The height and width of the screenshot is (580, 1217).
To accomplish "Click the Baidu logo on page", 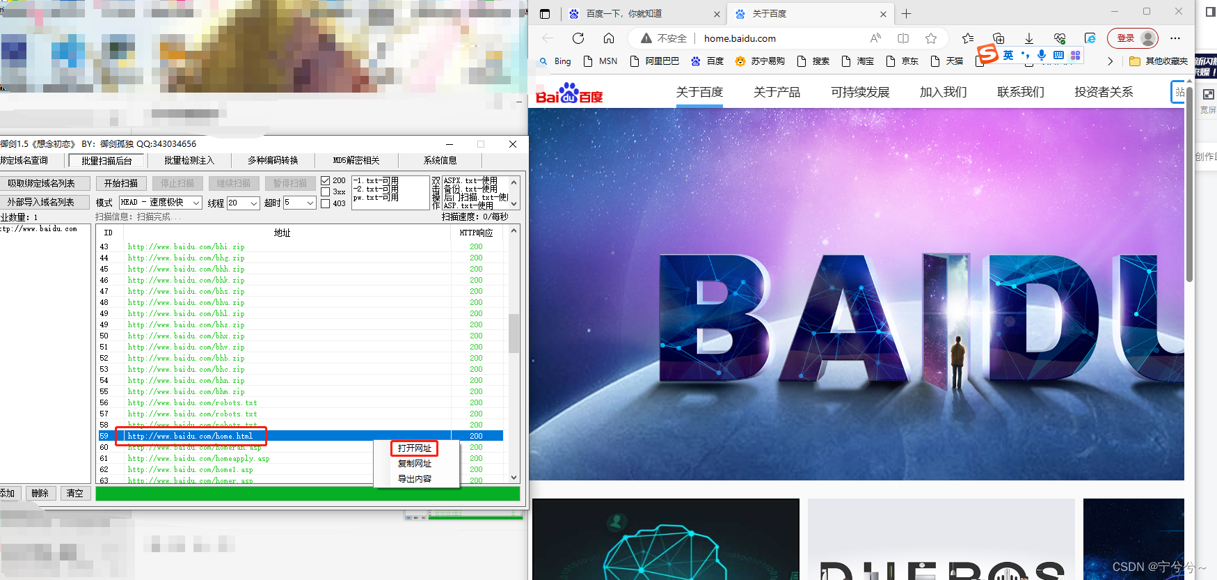I will click(x=569, y=93).
